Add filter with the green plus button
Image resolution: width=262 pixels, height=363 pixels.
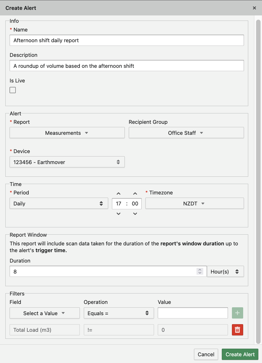coord(237,313)
